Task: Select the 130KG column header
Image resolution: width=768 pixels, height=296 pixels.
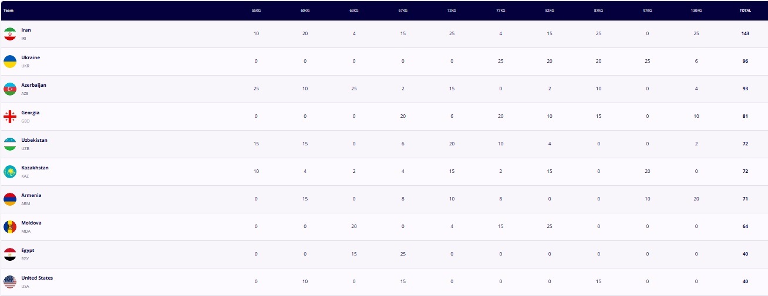Action: point(696,11)
